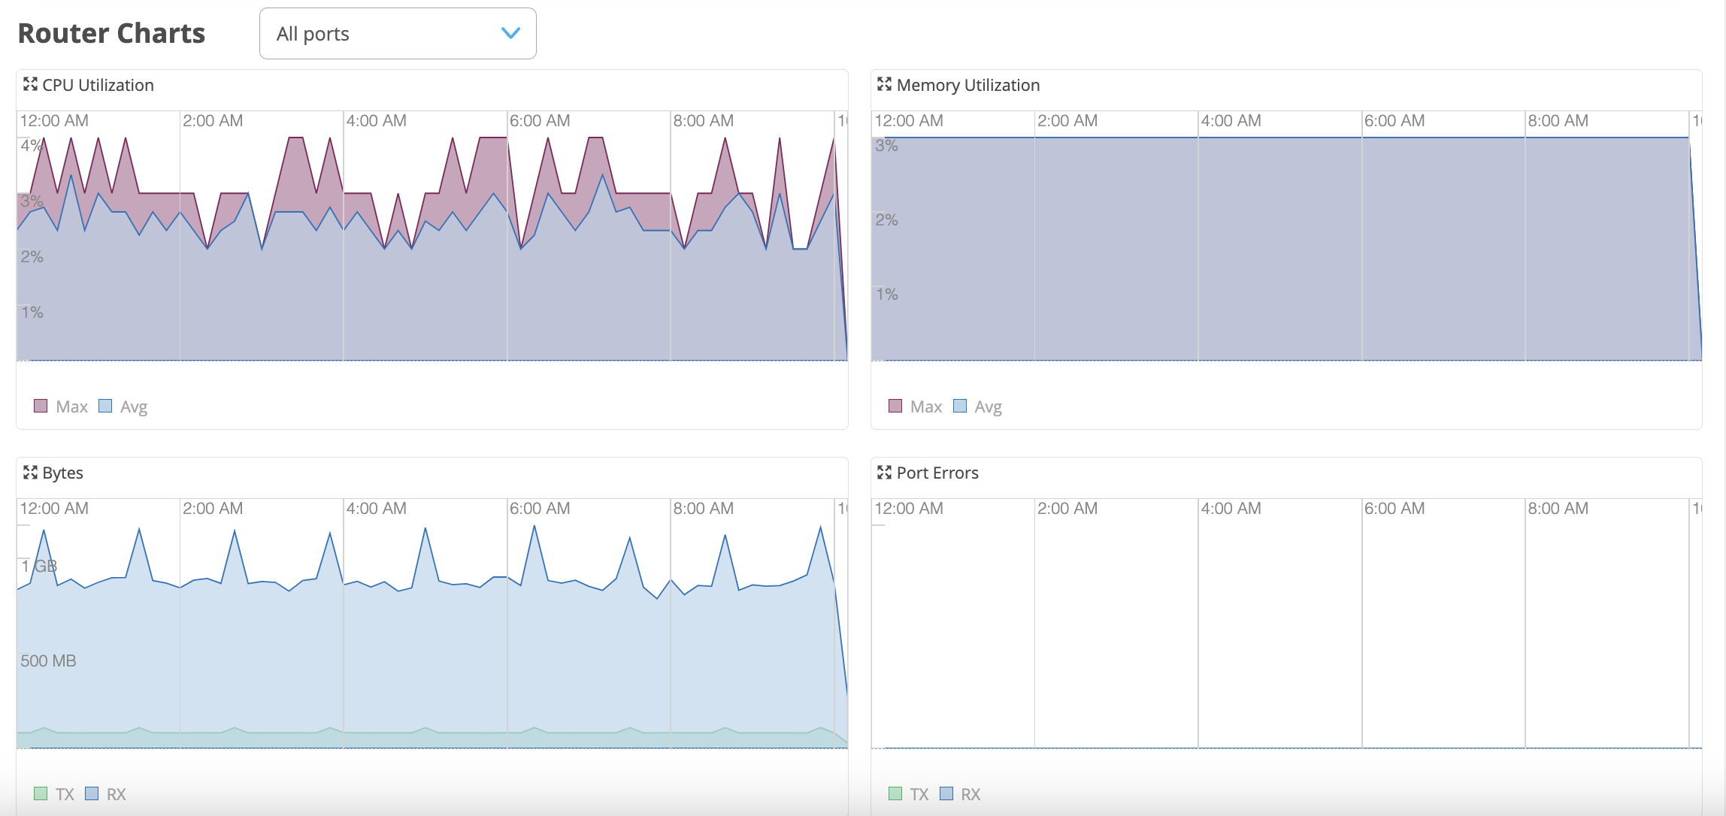The height and width of the screenshot is (816, 1726).
Task: Click the CPU Utilization chart title
Action: (x=98, y=85)
